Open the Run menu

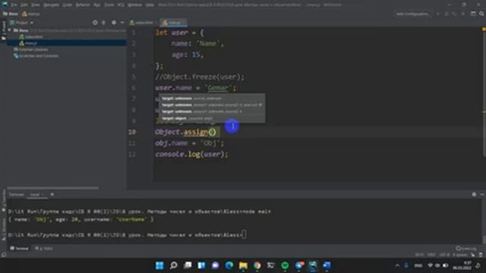click(x=96, y=5)
